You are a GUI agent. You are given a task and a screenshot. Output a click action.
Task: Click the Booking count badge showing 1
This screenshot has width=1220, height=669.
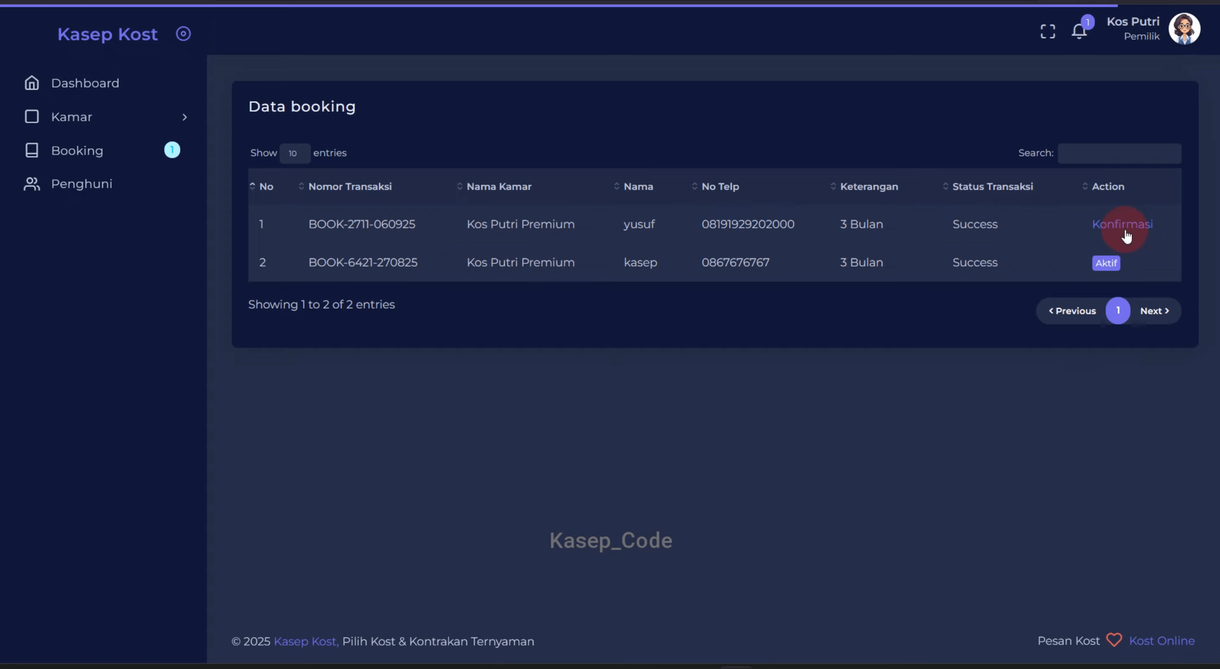(172, 150)
